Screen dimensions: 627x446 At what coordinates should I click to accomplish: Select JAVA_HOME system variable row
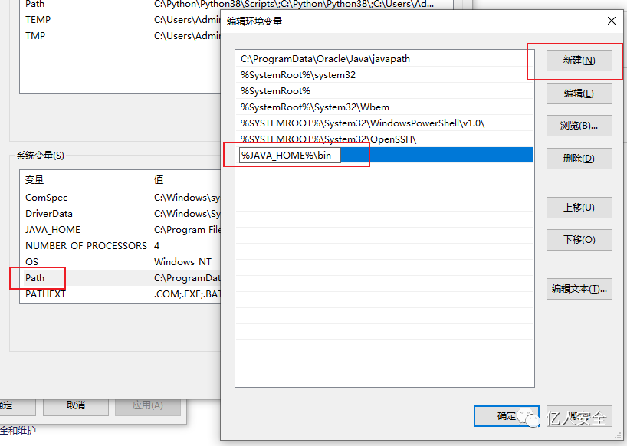(x=120, y=230)
